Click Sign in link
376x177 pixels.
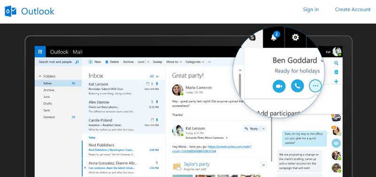pyautogui.click(x=311, y=9)
